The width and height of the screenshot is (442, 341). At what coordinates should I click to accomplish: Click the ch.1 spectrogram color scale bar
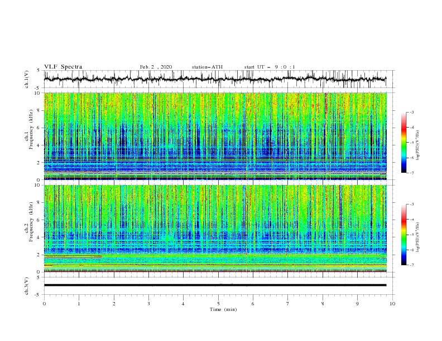click(403, 143)
